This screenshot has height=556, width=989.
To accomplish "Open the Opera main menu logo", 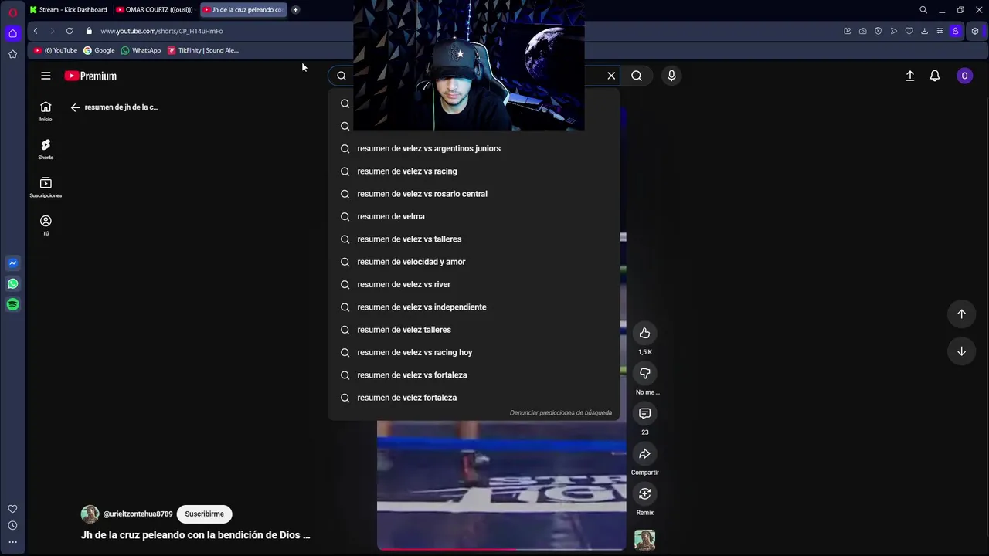I will (12, 12).
